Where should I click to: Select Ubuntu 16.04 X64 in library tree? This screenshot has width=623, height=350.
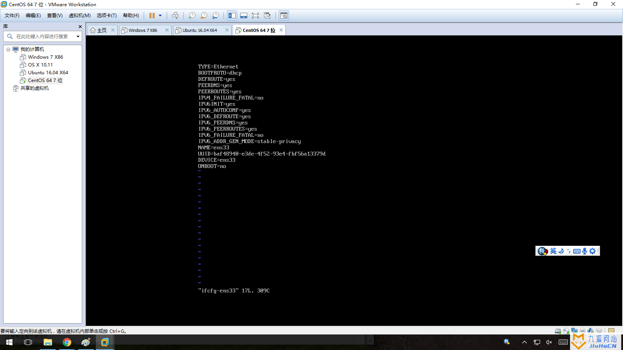48,73
